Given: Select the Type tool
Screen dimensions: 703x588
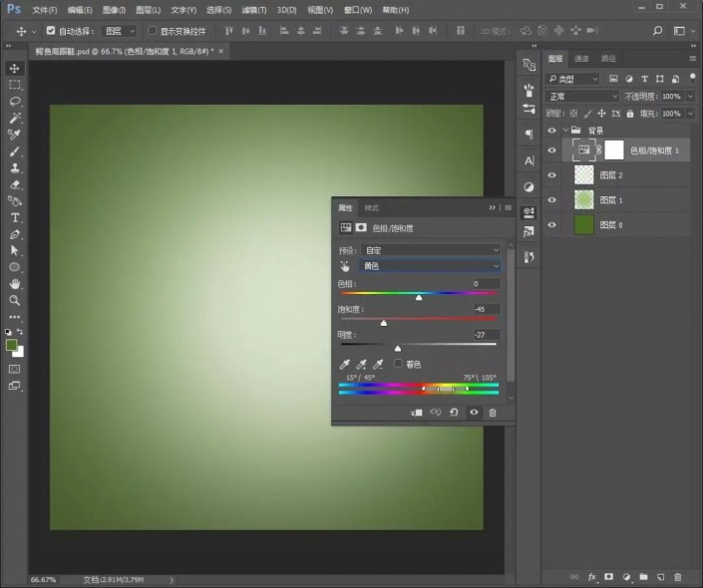Looking at the screenshot, I should tap(14, 218).
